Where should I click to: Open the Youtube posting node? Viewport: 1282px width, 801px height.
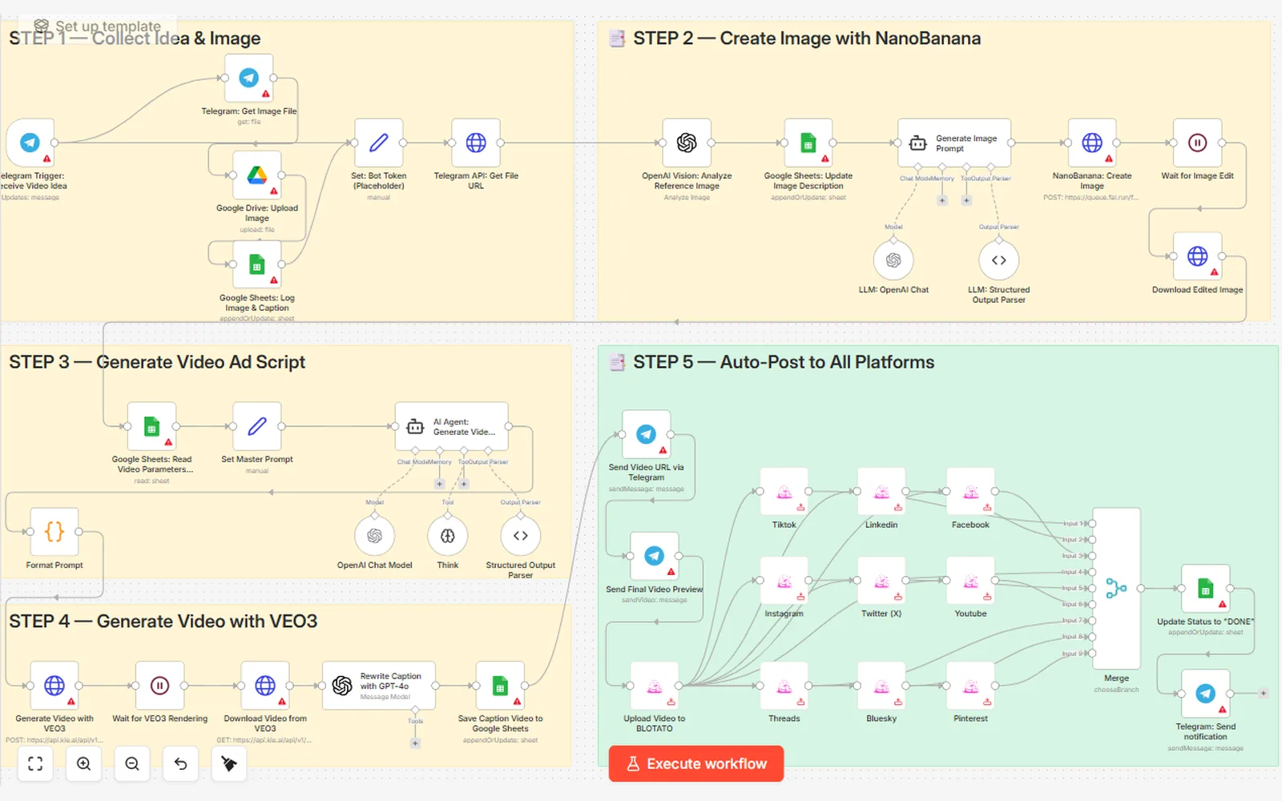tap(970, 580)
